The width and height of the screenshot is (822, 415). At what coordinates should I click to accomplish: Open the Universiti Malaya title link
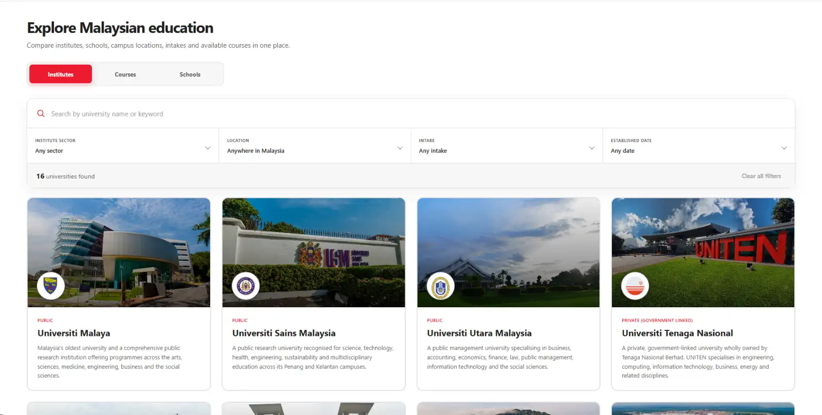74,333
